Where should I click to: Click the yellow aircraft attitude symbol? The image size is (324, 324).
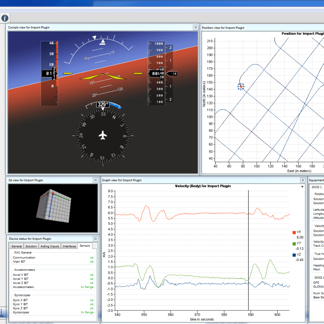pos(103,76)
